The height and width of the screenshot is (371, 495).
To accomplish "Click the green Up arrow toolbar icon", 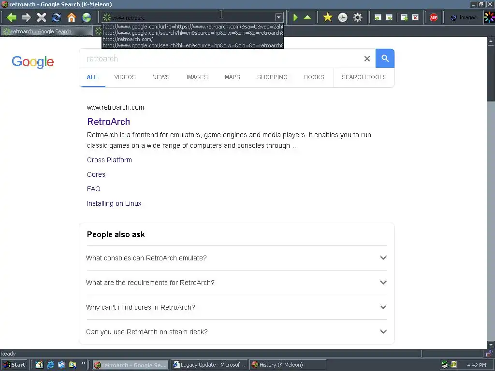I will pos(307,17).
